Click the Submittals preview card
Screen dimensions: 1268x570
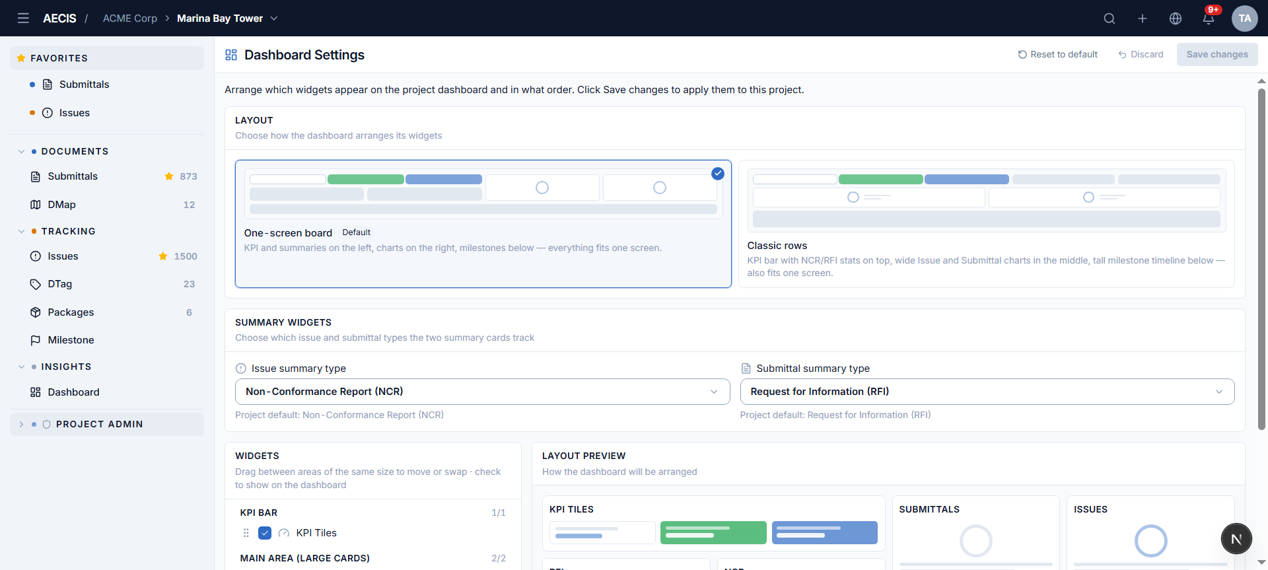point(976,532)
